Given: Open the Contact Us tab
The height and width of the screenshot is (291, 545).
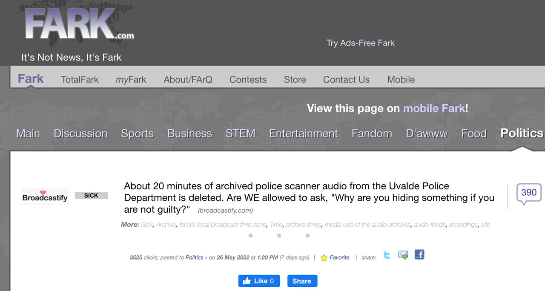Looking at the screenshot, I should coord(346,80).
